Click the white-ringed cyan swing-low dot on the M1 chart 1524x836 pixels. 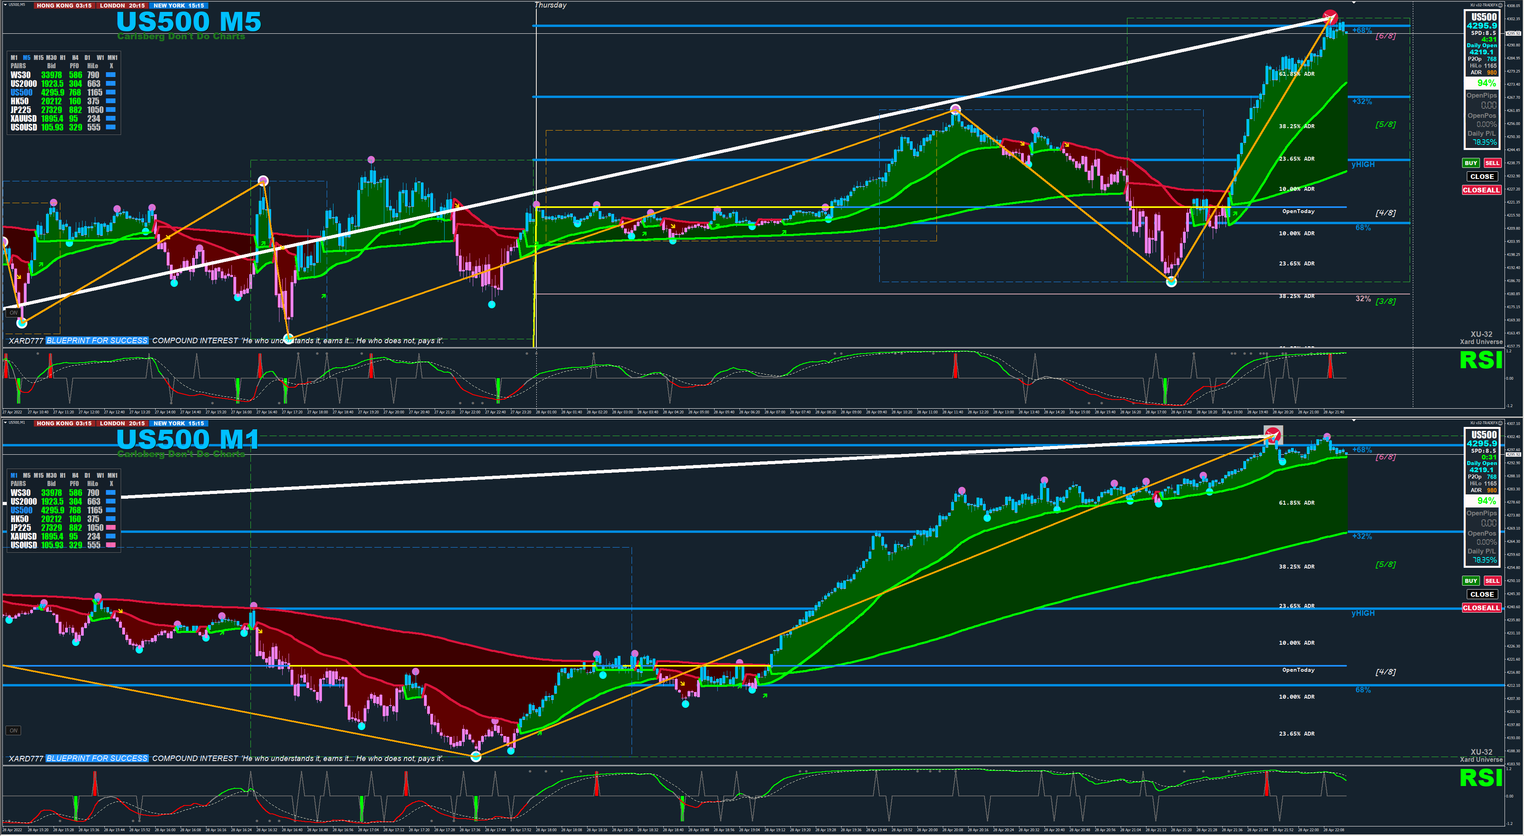(x=476, y=756)
